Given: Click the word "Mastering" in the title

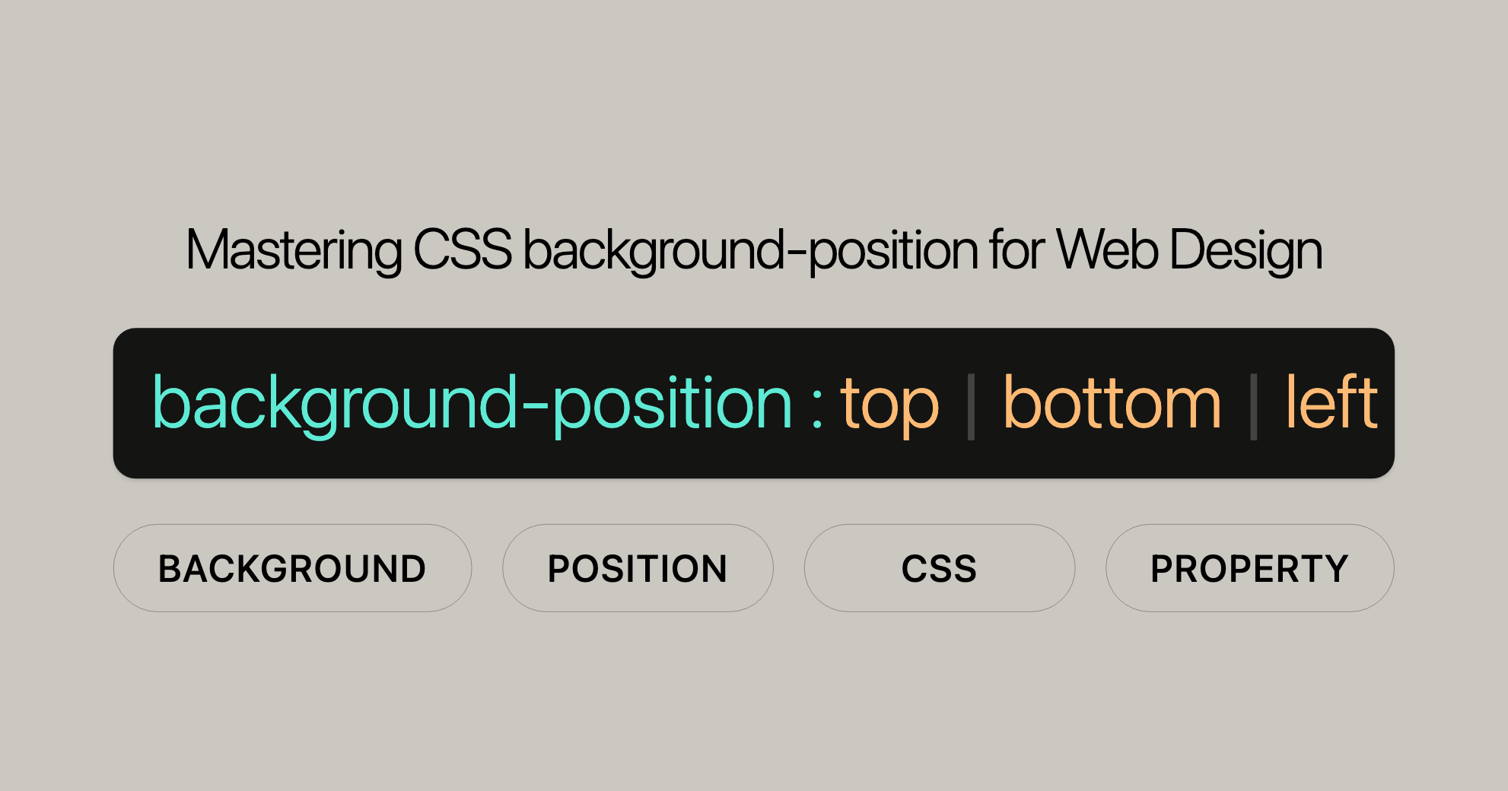Looking at the screenshot, I should tap(294, 251).
